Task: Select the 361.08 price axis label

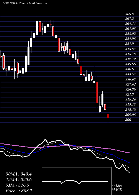Action: (130, 29)
